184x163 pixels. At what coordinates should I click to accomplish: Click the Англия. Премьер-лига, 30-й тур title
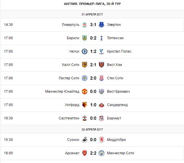click(92, 4)
